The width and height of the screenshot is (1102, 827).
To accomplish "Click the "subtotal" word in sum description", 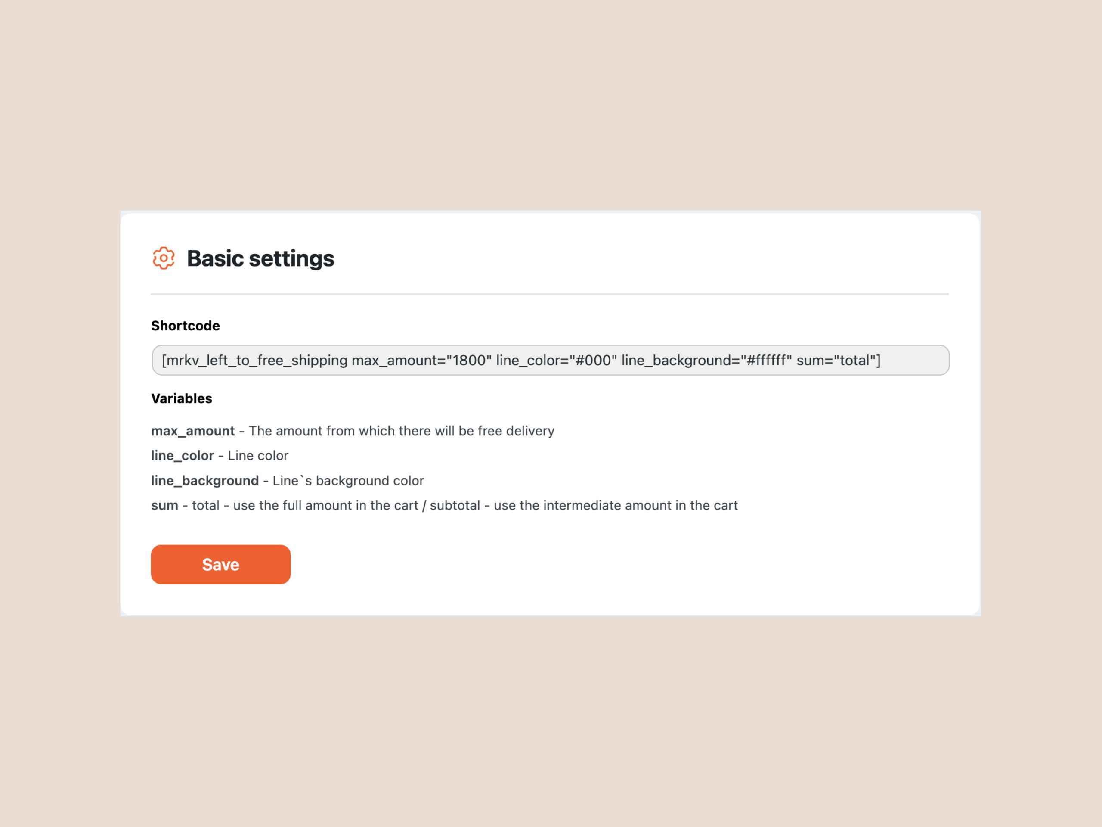I will tap(455, 506).
